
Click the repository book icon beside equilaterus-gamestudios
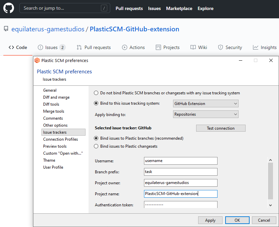click(x=6, y=29)
